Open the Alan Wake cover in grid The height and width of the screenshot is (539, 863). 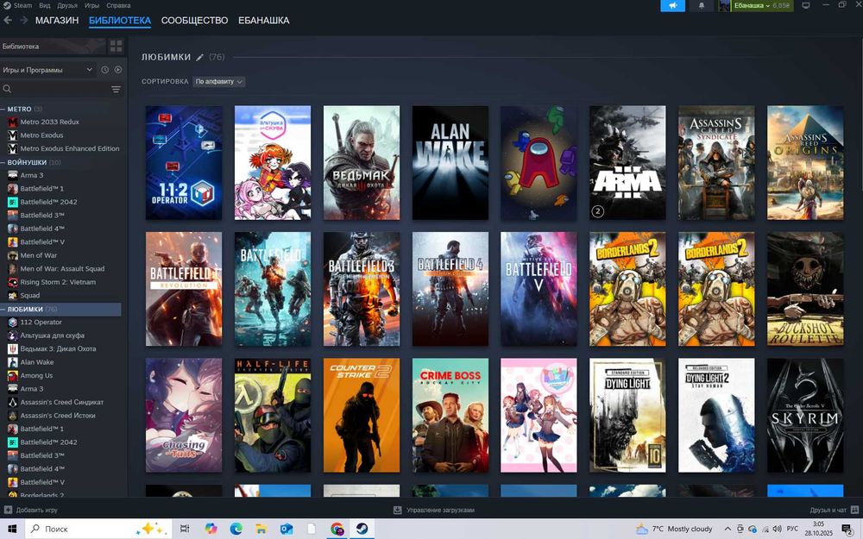(450, 163)
